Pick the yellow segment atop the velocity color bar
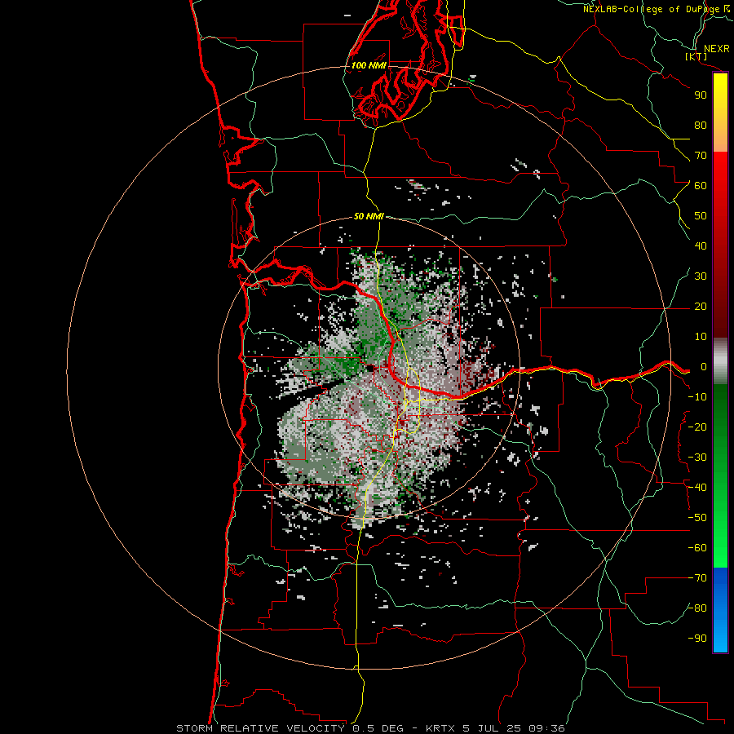Screen dimensions: 734x734 (720, 113)
